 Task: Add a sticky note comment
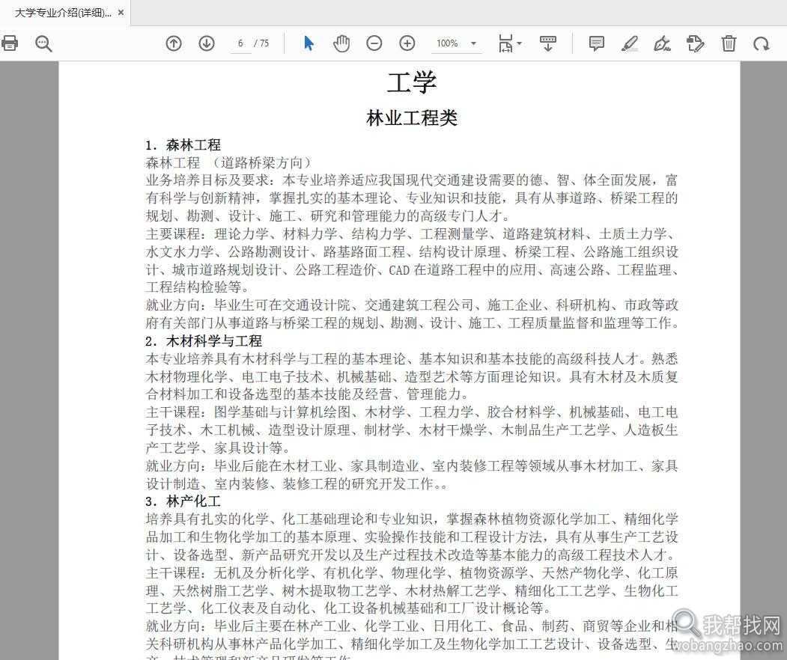(596, 43)
